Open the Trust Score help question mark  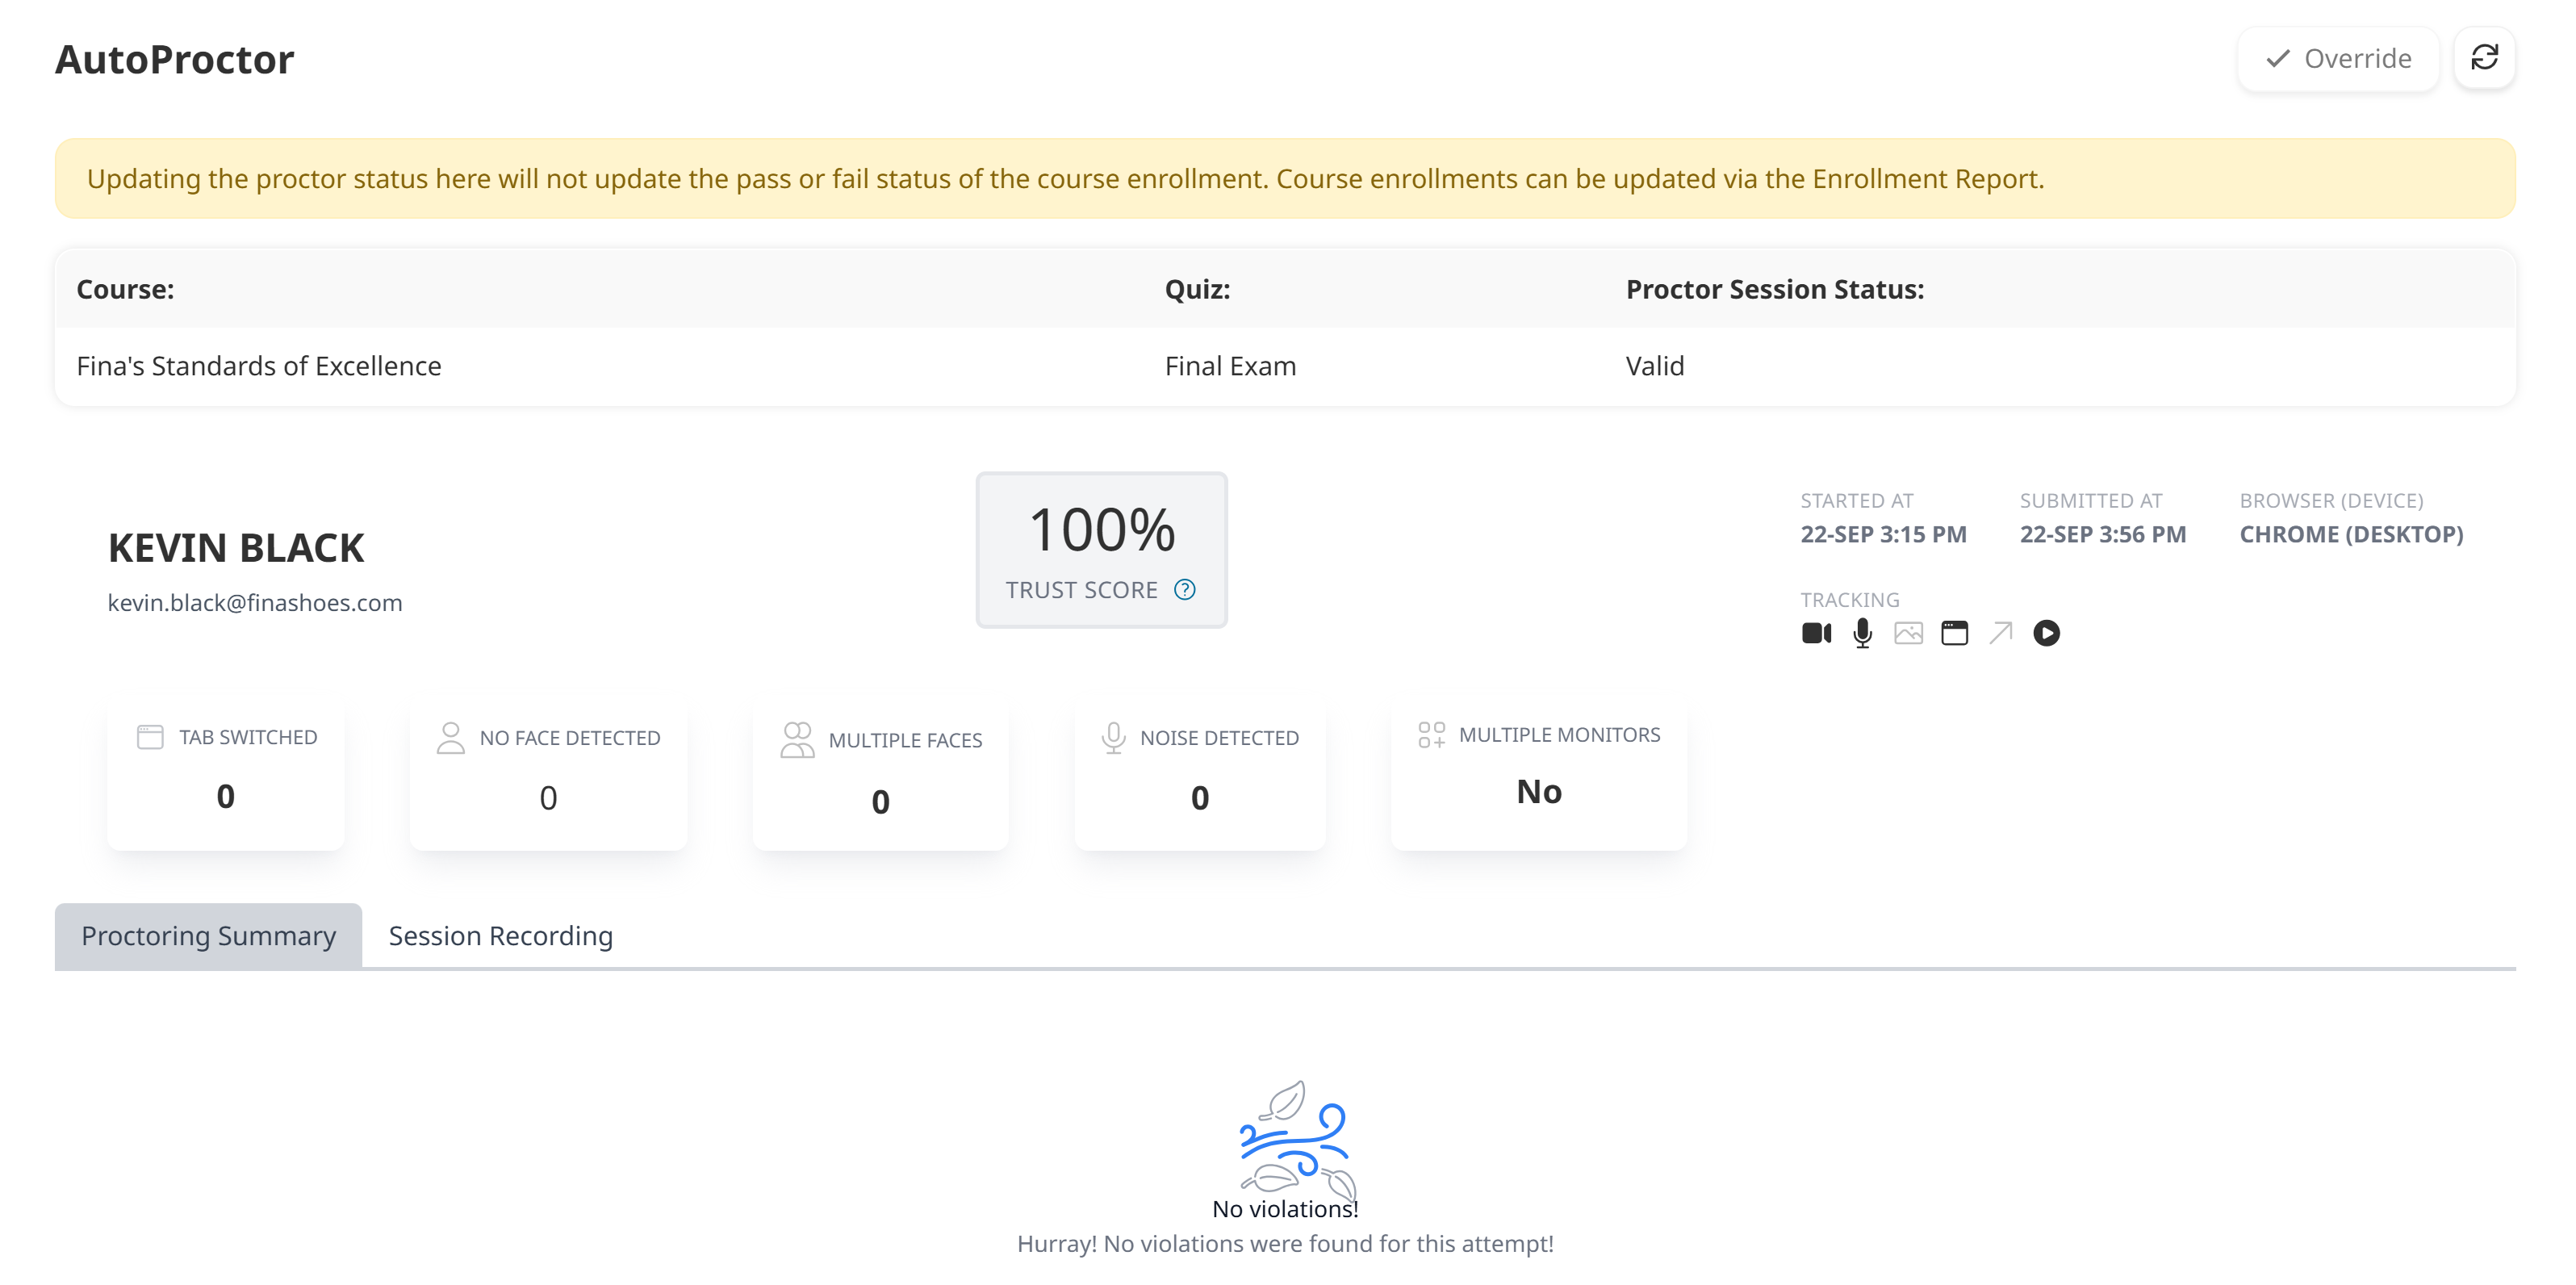(1184, 590)
